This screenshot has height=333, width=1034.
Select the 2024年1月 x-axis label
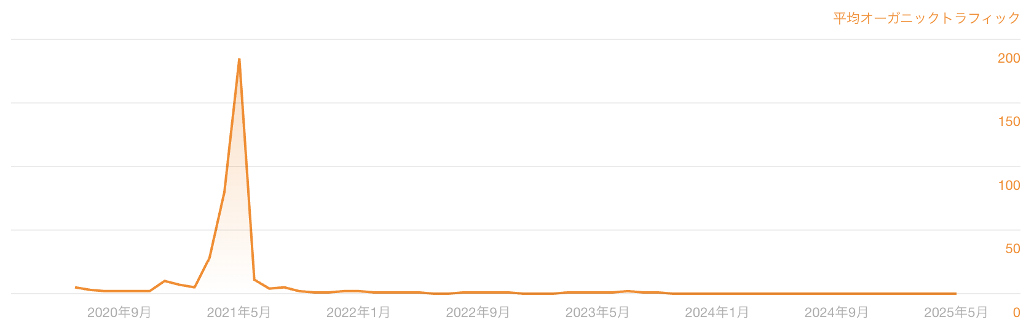click(717, 312)
